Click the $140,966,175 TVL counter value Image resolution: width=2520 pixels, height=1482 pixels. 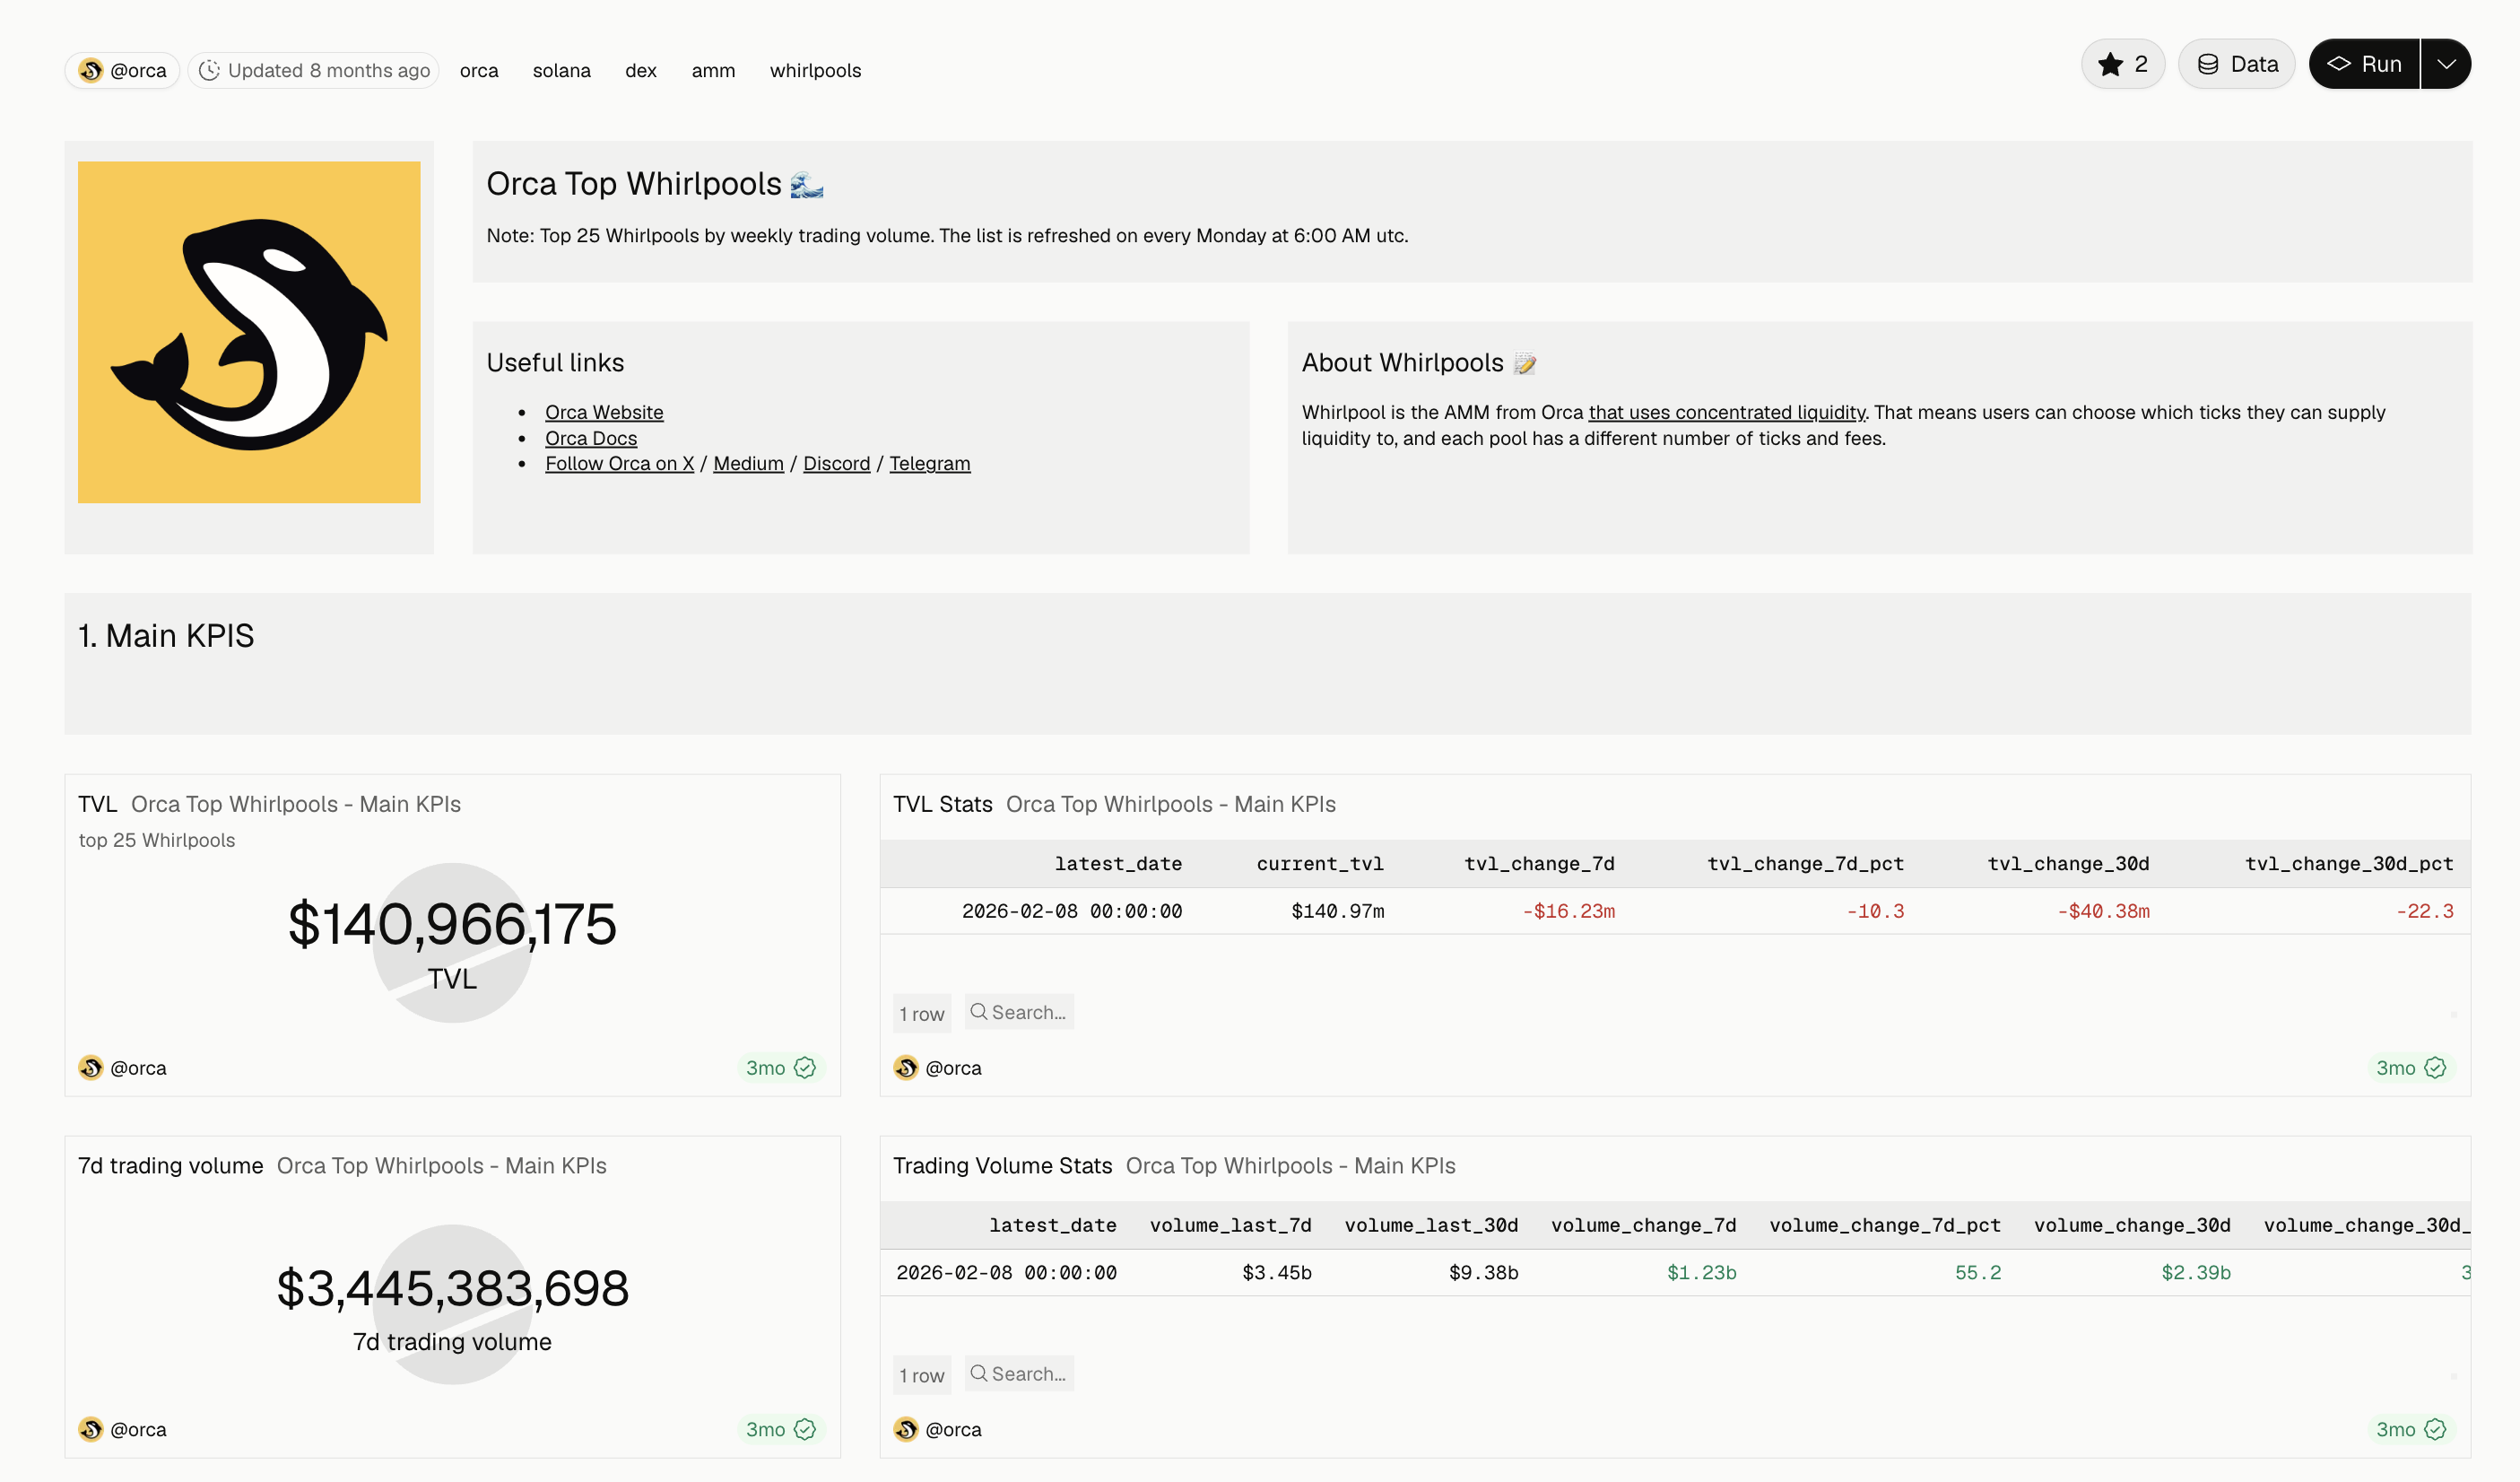point(452,924)
